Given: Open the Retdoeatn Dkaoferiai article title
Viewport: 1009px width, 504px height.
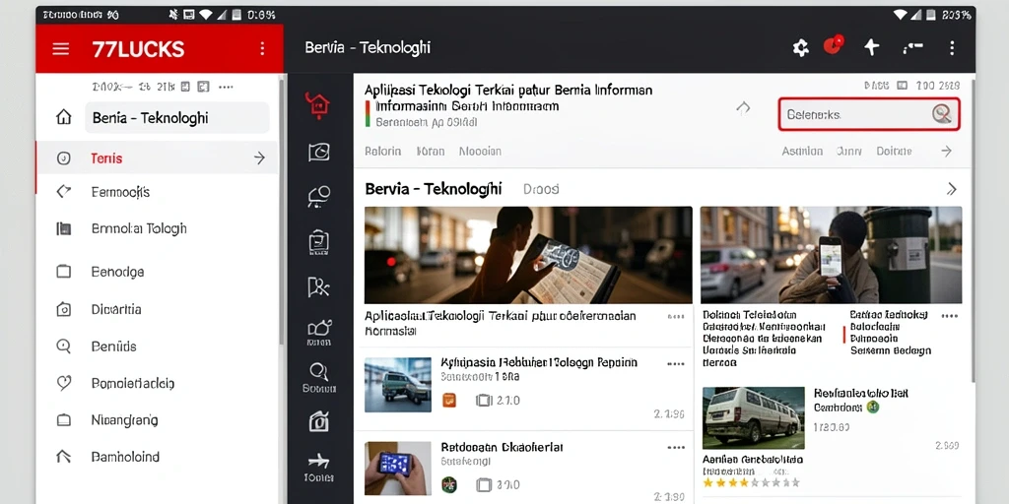Looking at the screenshot, I should [x=502, y=447].
